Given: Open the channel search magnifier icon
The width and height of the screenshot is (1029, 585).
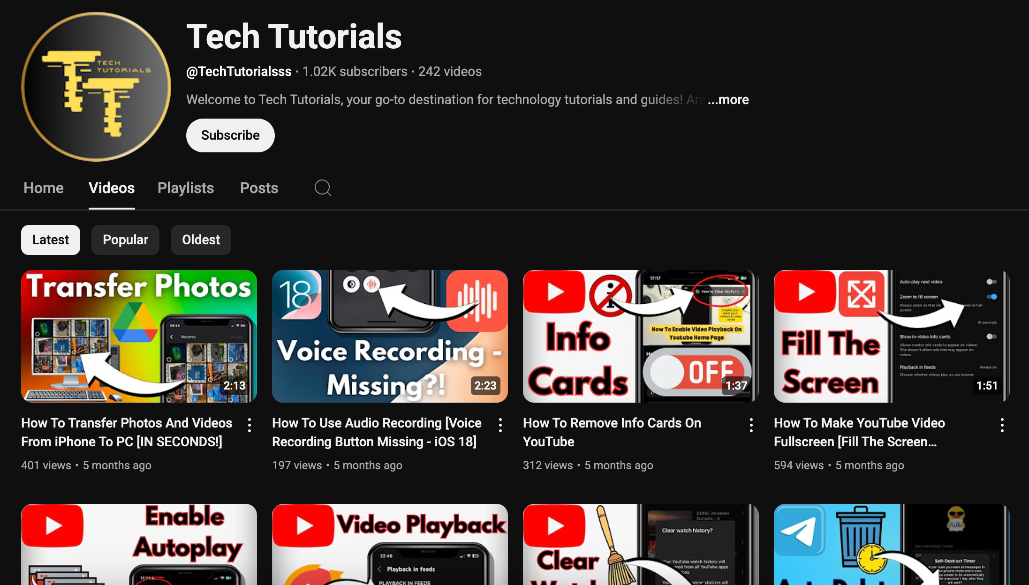Looking at the screenshot, I should point(323,188).
